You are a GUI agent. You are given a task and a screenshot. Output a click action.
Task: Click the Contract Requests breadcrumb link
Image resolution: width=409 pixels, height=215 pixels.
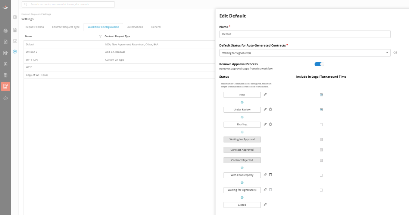tap(31, 14)
